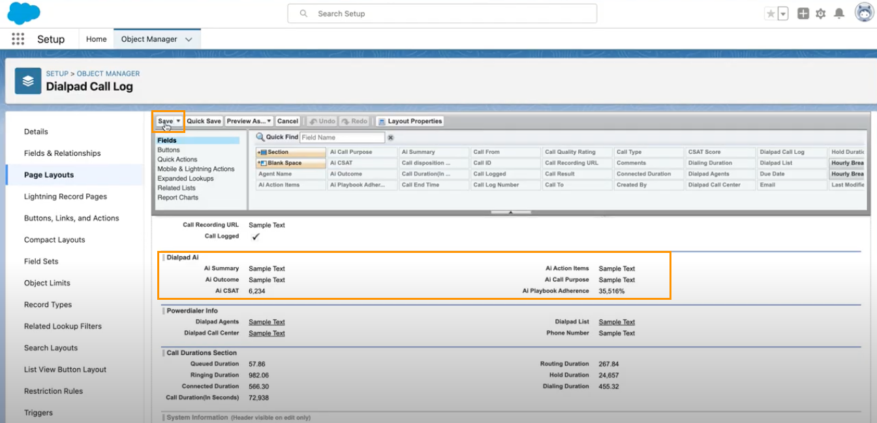Open global actions plus icon

pos(803,14)
